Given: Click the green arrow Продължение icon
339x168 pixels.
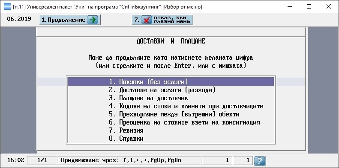Looking at the screenshot, I should [x=93, y=20].
